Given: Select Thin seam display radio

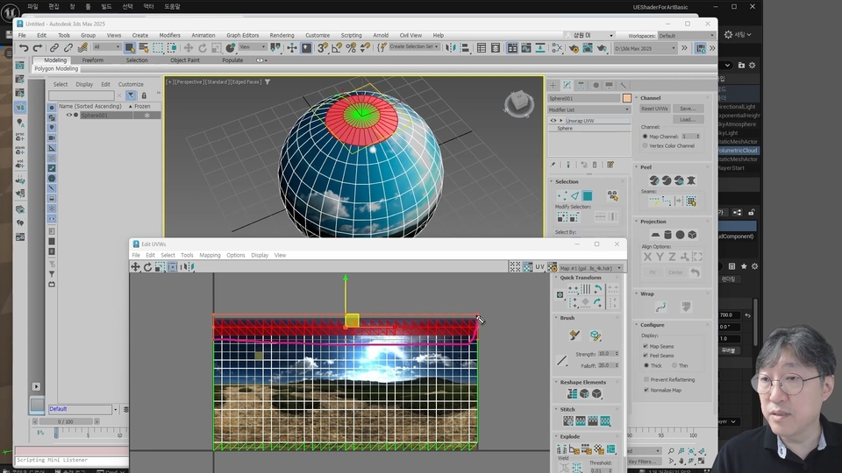Looking at the screenshot, I should point(674,365).
